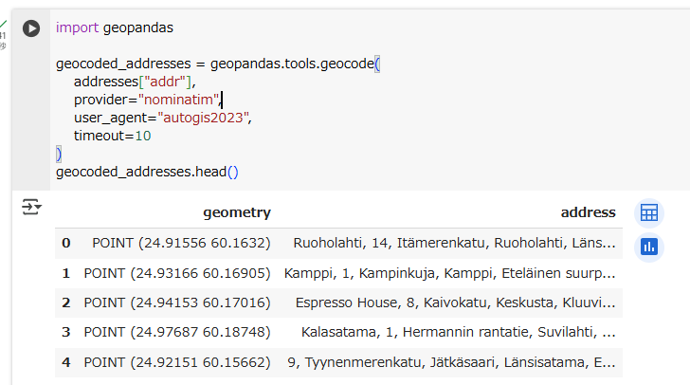The image size is (690, 385).
Task: Click the addresses["addr"] argument line
Action: [139, 82]
